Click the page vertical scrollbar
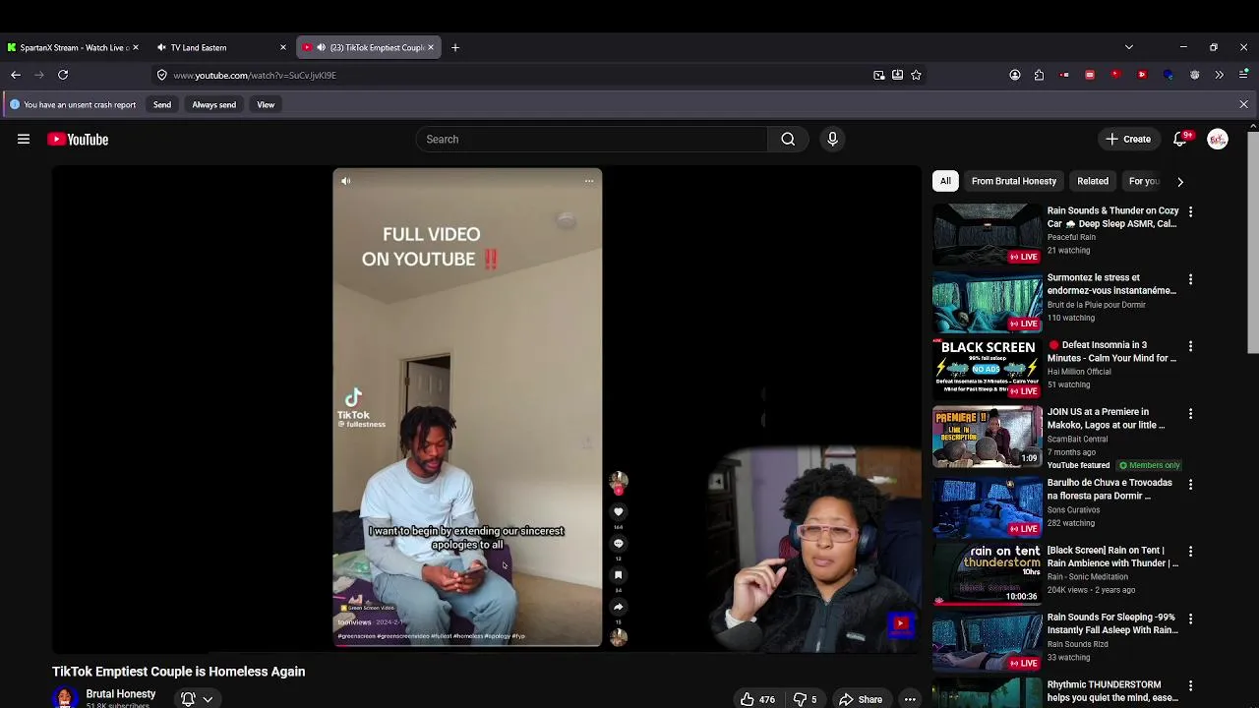This screenshot has width=1259, height=708. click(x=1252, y=241)
